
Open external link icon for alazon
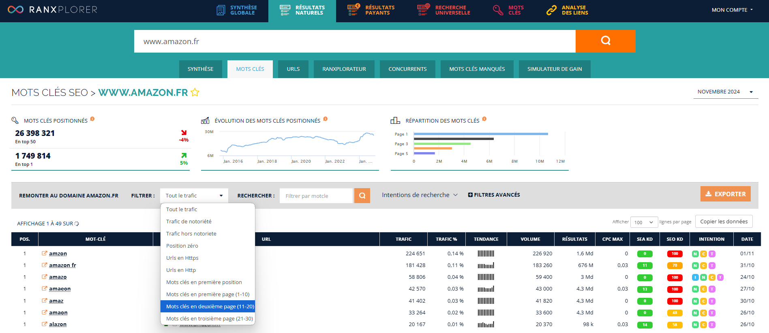click(44, 324)
